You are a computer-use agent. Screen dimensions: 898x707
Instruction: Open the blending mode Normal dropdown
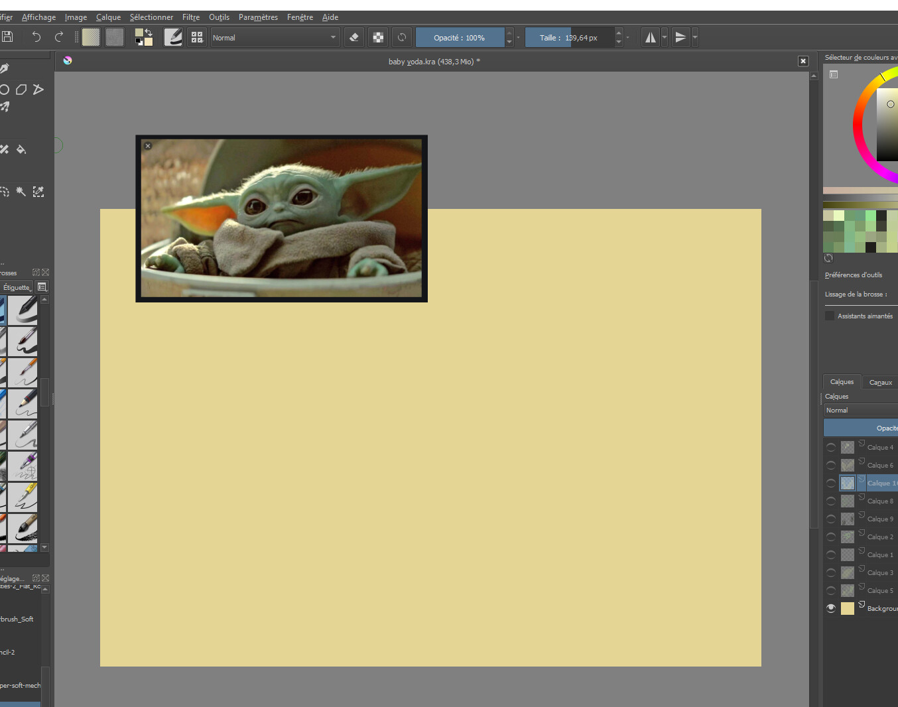coord(275,38)
